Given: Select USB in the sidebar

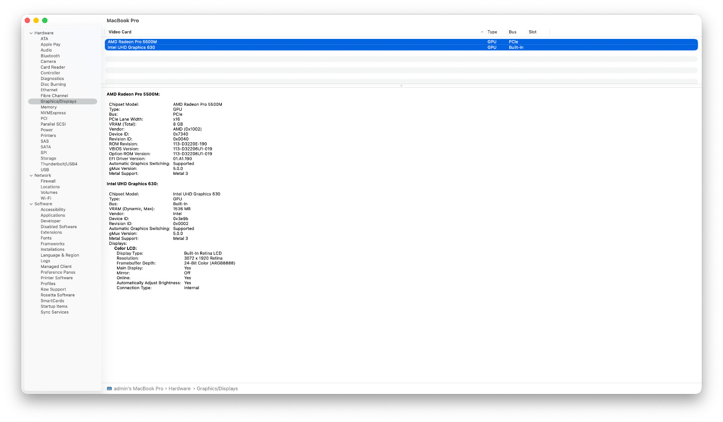Looking at the screenshot, I should (x=45, y=170).
